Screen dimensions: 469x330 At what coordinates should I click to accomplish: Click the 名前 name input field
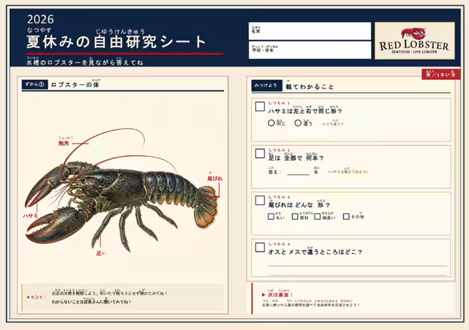click(310, 31)
